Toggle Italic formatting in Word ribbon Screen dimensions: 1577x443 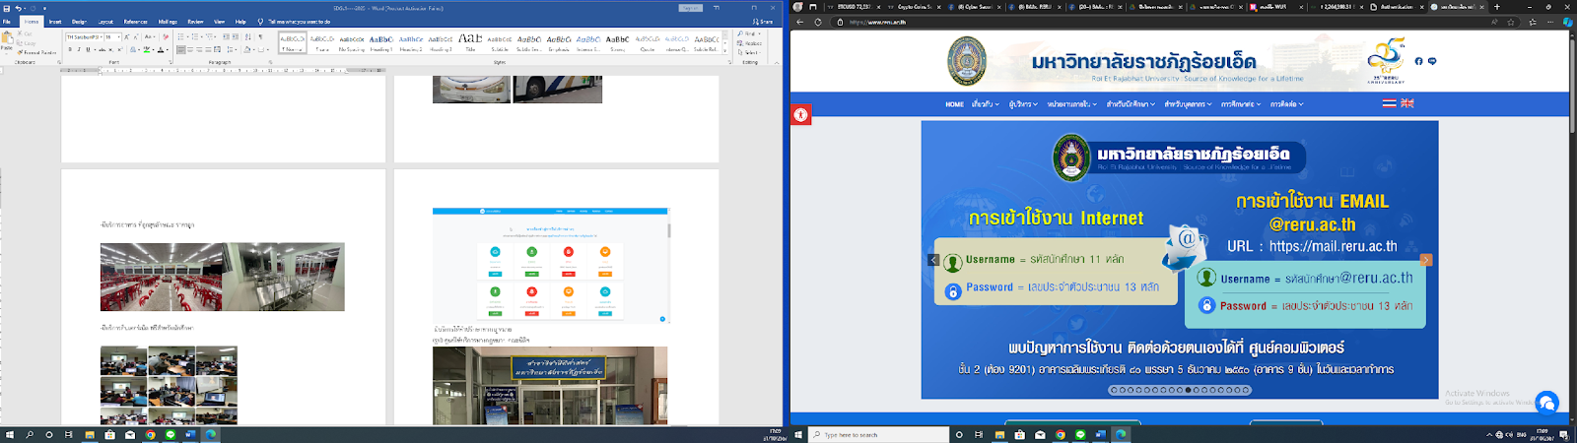pyautogui.click(x=79, y=49)
